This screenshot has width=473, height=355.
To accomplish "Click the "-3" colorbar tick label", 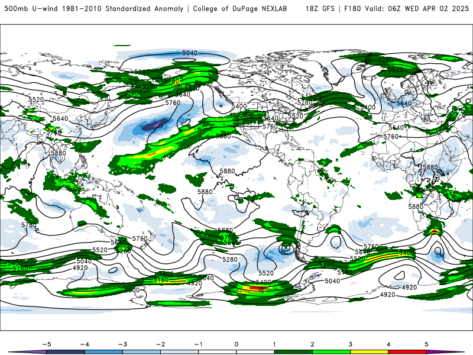I will point(122,344).
